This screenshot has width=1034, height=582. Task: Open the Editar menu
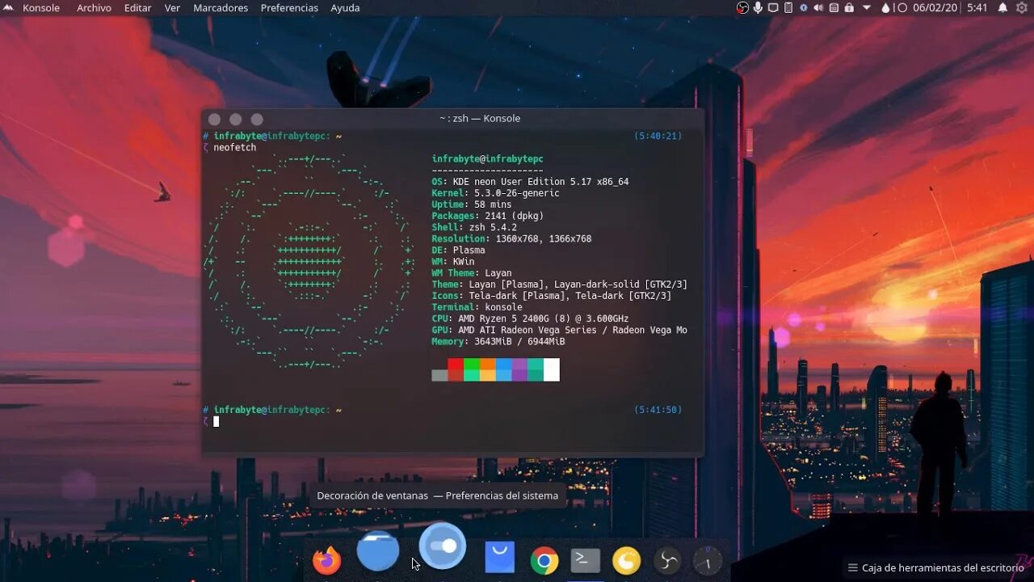[138, 8]
